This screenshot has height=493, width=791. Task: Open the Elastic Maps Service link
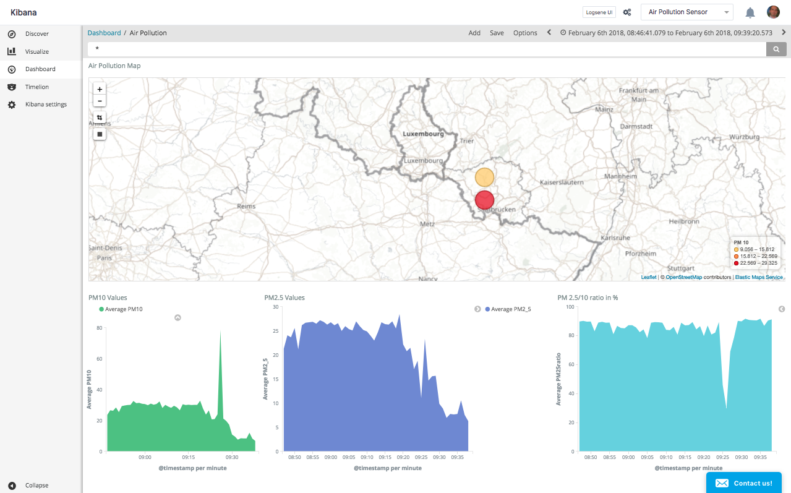pos(759,277)
